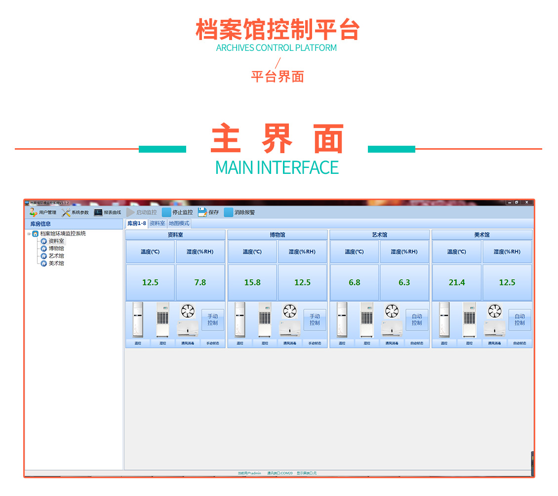The height and width of the screenshot is (496, 558).
Task: Click the 停止监控 stop monitoring icon
Action: point(166,212)
